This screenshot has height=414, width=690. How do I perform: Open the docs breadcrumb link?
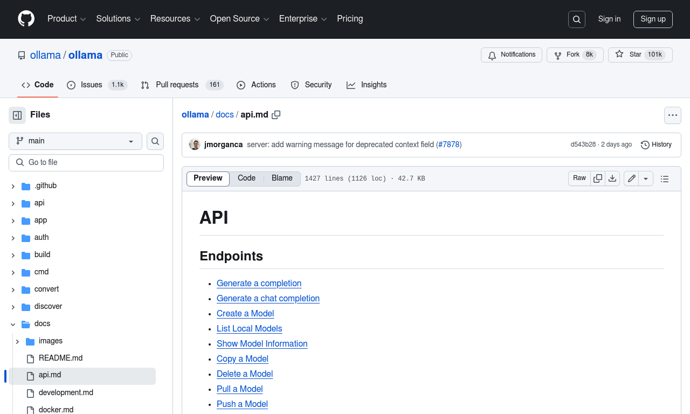(225, 115)
